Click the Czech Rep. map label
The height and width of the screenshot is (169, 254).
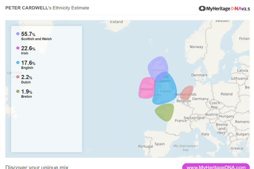(x=215, y=105)
